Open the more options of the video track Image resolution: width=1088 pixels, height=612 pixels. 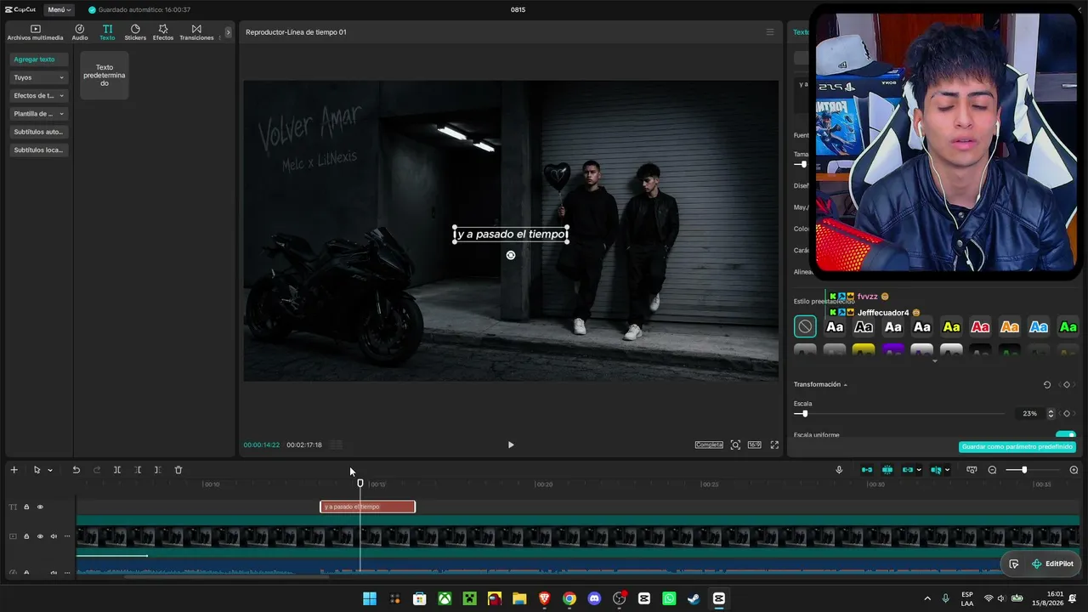[67, 536]
